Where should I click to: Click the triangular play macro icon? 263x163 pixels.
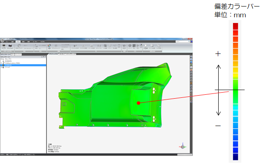click(x=138, y=46)
